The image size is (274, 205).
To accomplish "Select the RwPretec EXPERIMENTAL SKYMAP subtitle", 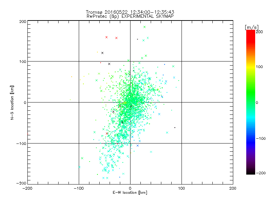I will [130, 16].
